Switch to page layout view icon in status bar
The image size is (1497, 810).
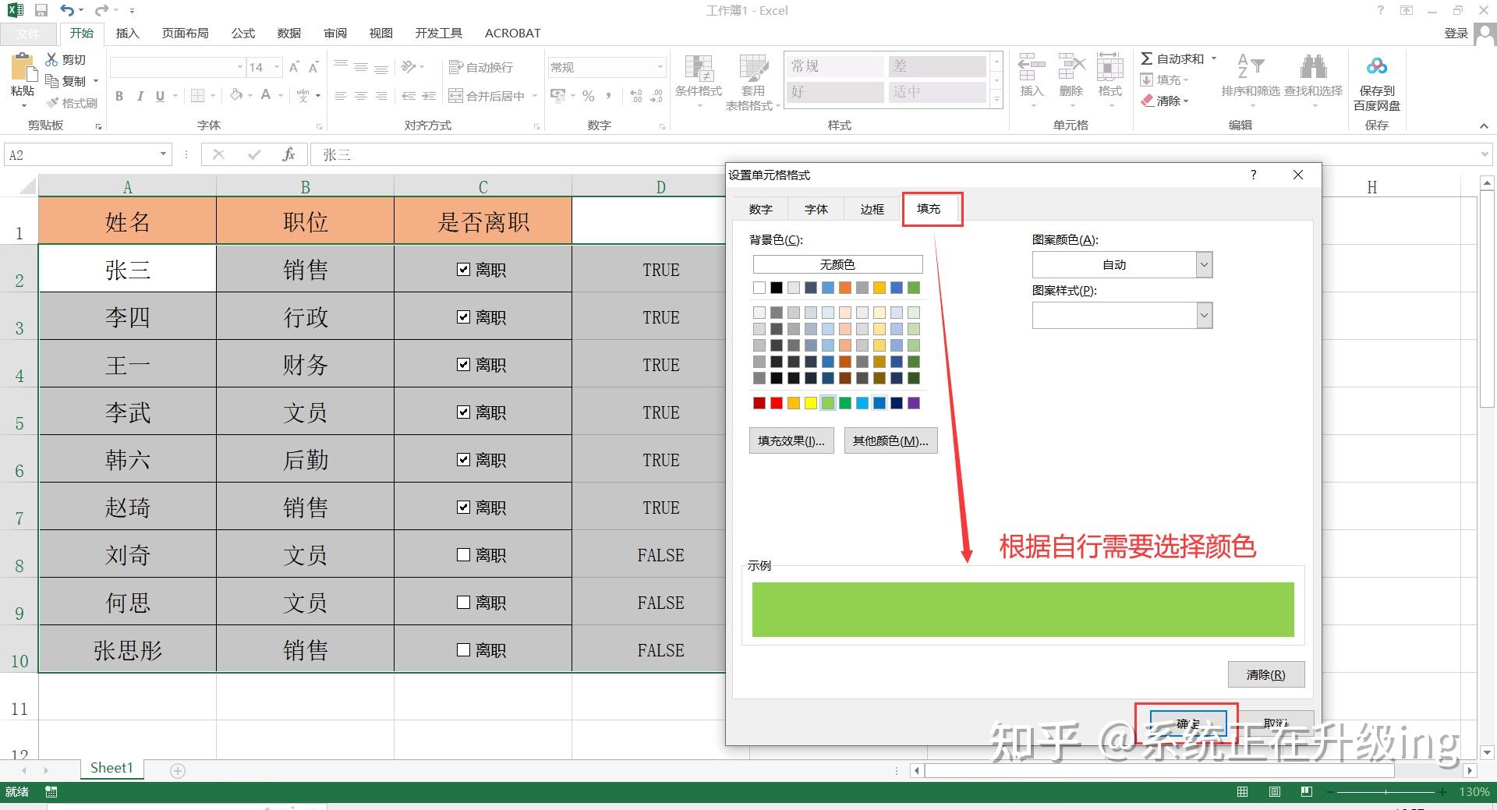[x=1274, y=792]
